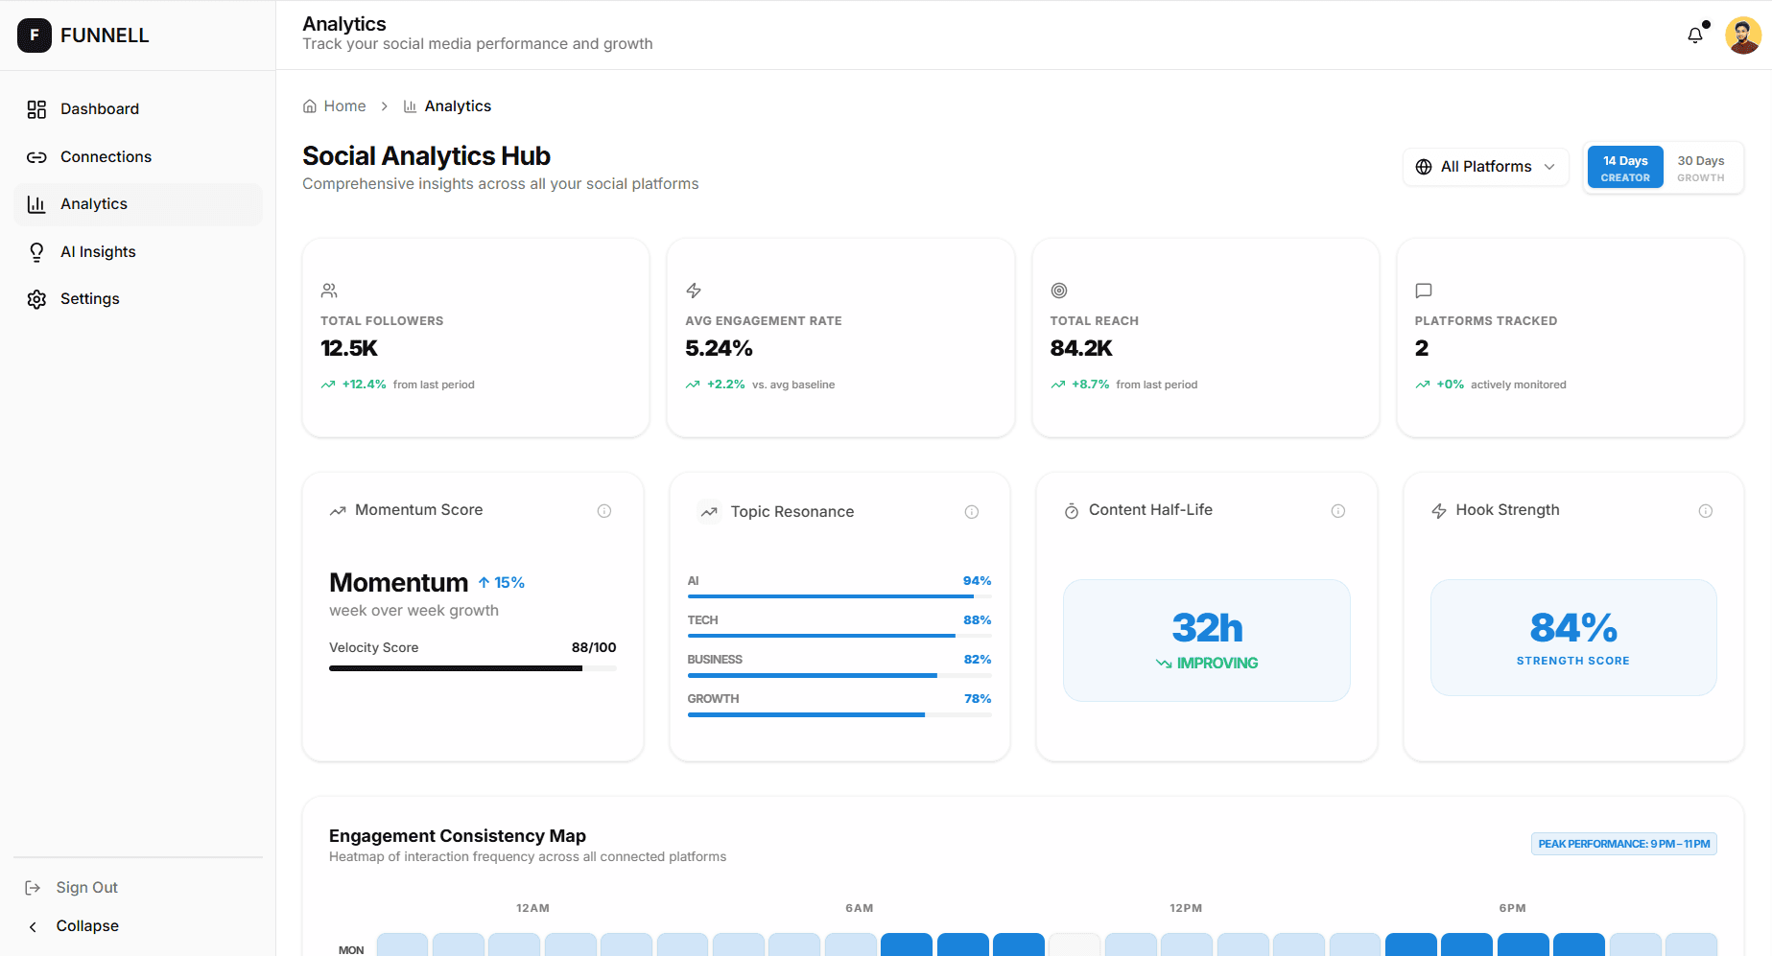Click the Content Half-Life info icon
Viewport: 1772px width, 956px height.
[x=1339, y=511]
